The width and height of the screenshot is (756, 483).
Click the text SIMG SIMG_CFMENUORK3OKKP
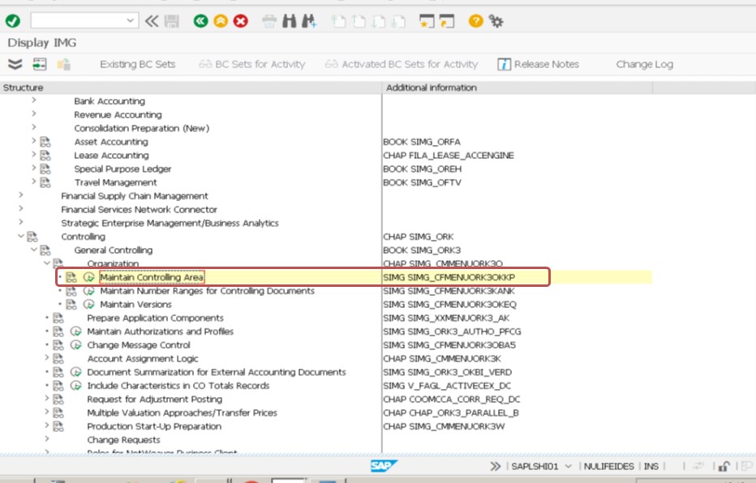click(449, 277)
